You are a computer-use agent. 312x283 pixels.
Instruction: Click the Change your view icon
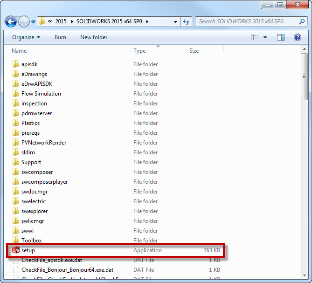[x=255, y=37]
